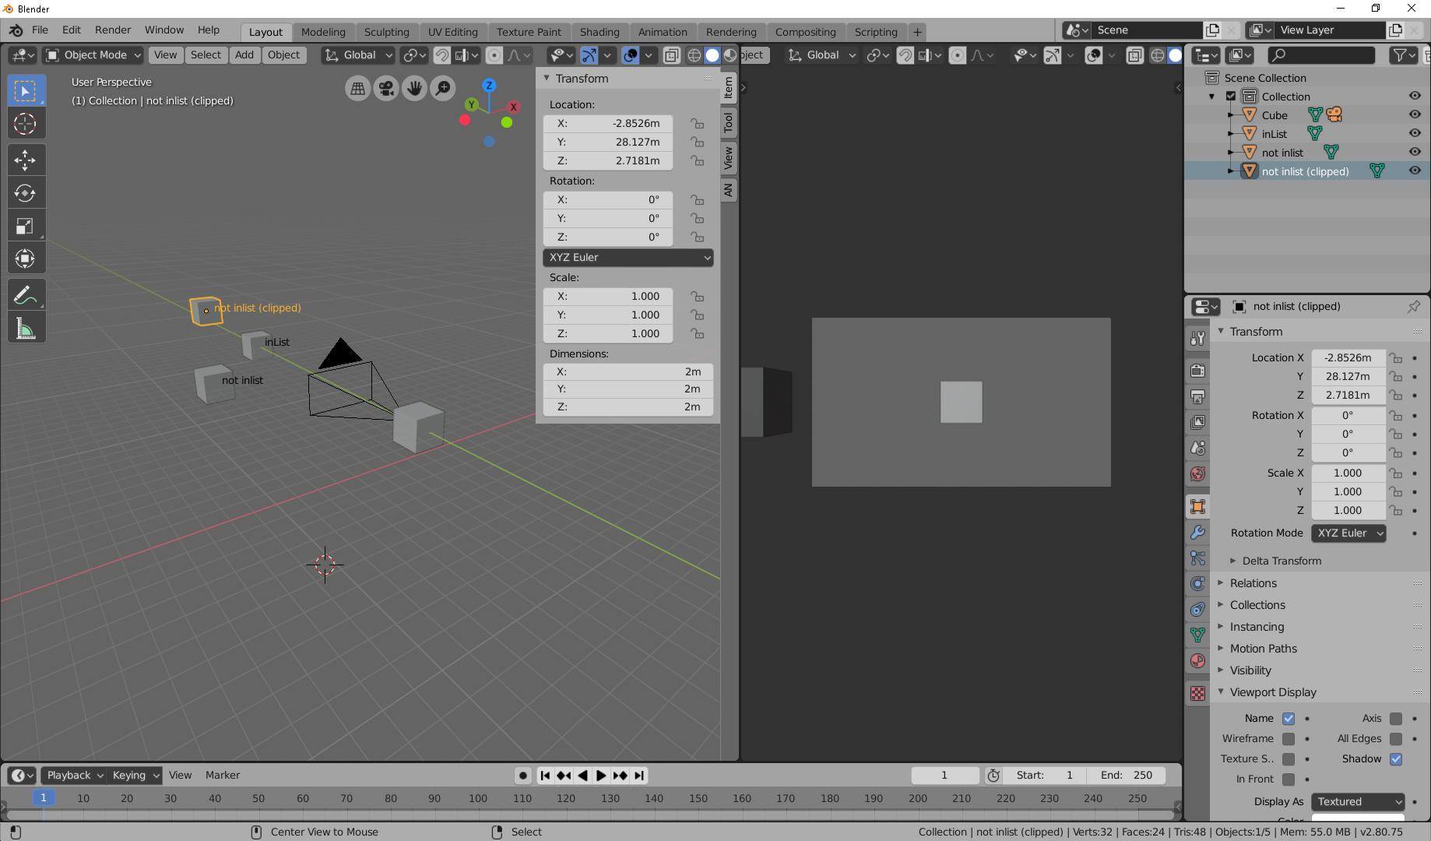Click the Z axis gizmo handle
Image resolution: width=1431 pixels, height=841 pixels.
tap(489, 85)
